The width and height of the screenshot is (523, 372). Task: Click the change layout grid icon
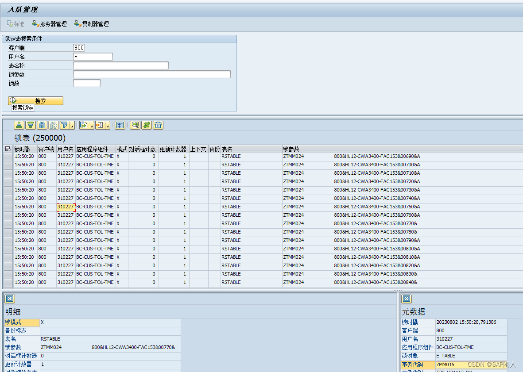coord(100,125)
